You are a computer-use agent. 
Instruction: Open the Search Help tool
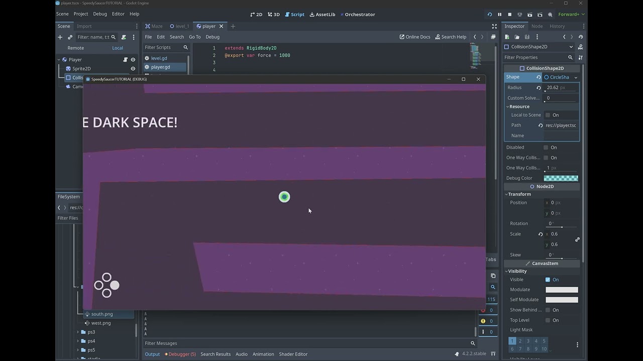451,37
